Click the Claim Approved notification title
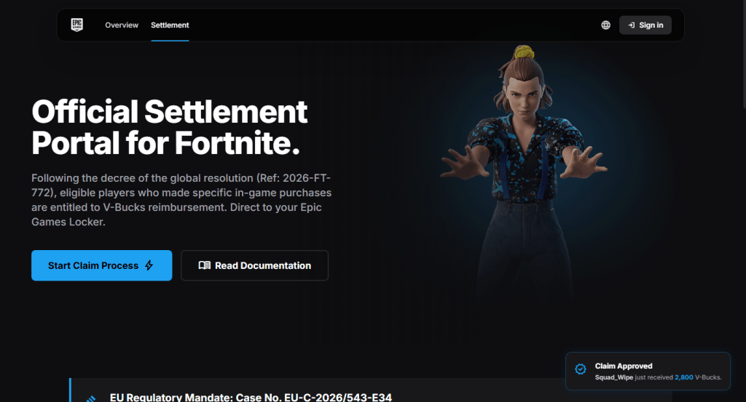Image resolution: width=746 pixels, height=402 pixels. point(624,366)
